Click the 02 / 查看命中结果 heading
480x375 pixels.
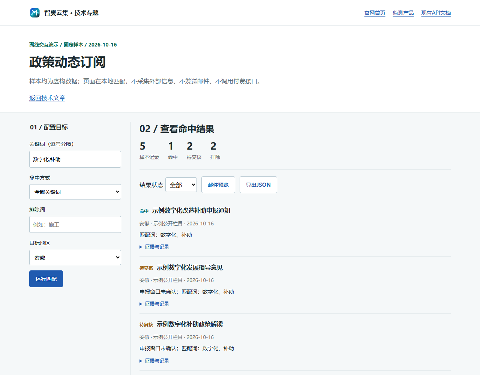(x=177, y=129)
